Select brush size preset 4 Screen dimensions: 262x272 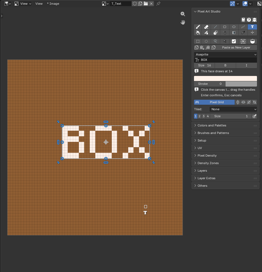208,116
